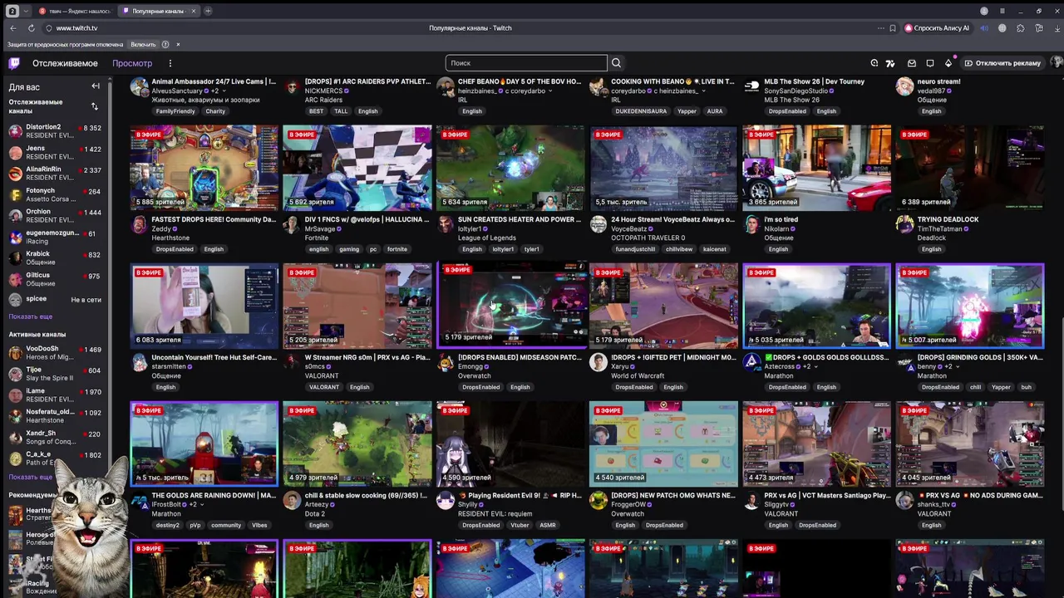Open Nosferatu_old channel in sidebar
Image resolution: width=1064 pixels, height=598 pixels.
point(54,416)
